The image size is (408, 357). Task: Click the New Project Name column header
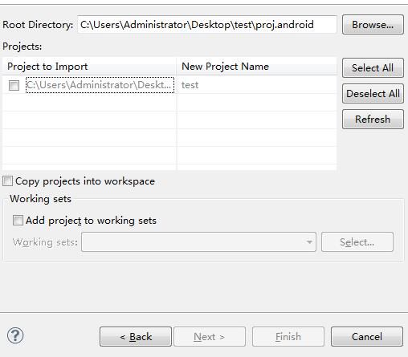pyautogui.click(x=256, y=67)
